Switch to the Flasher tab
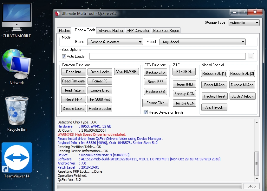Viewport: 267px width, 191px height. 64,31
